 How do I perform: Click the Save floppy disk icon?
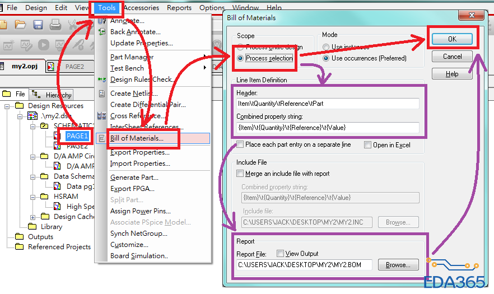(38, 25)
